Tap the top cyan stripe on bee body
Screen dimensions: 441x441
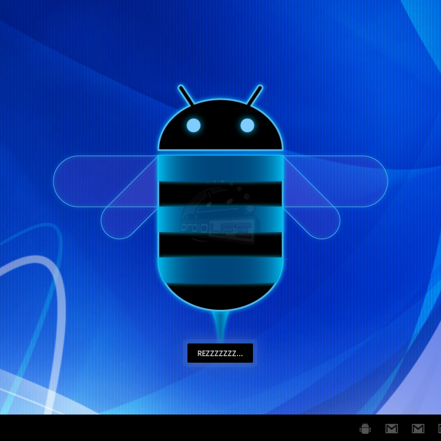coord(220,168)
